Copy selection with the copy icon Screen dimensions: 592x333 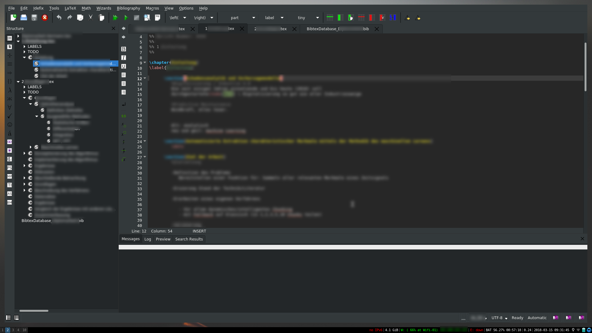coord(80,18)
